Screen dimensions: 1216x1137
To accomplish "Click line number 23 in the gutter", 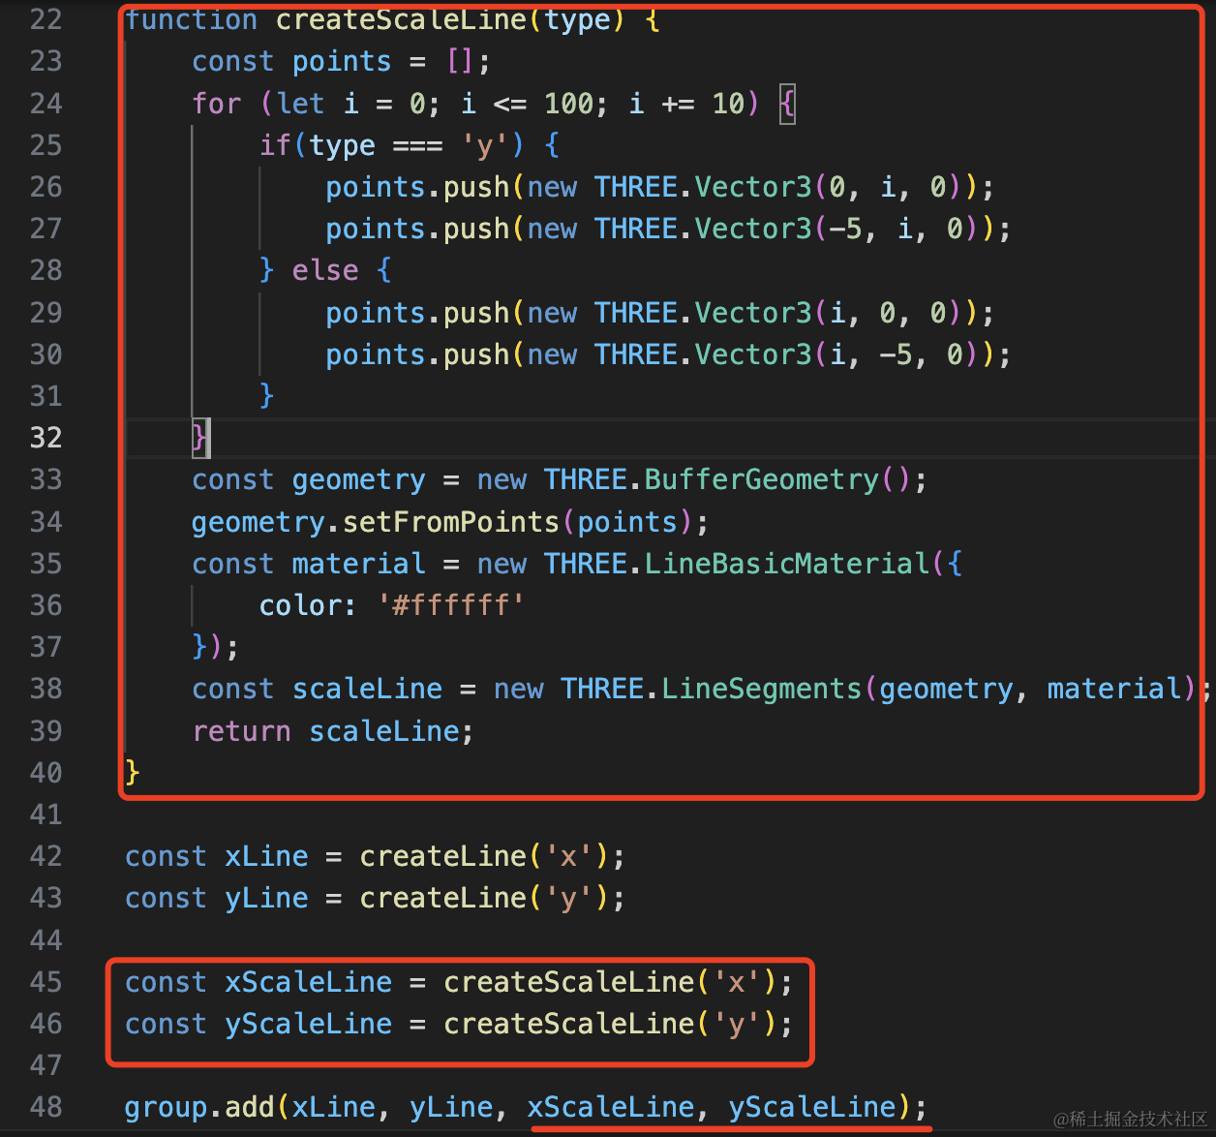I will (x=46, y=61).
